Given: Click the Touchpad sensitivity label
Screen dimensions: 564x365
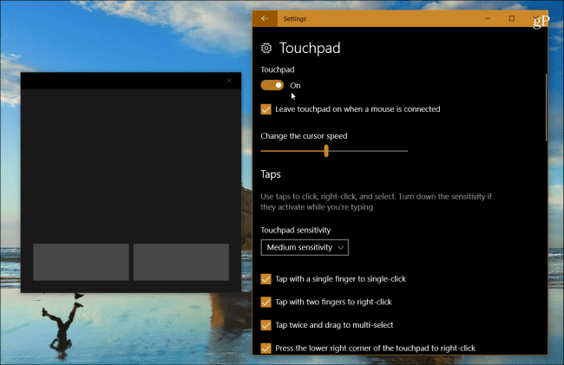Looking at the screenshot, I should (296, 231).
